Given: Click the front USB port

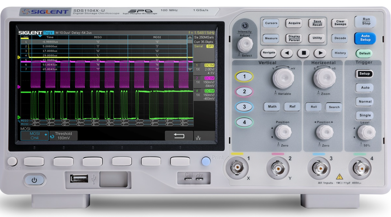Looking at the screenshot, I should 79,179.
